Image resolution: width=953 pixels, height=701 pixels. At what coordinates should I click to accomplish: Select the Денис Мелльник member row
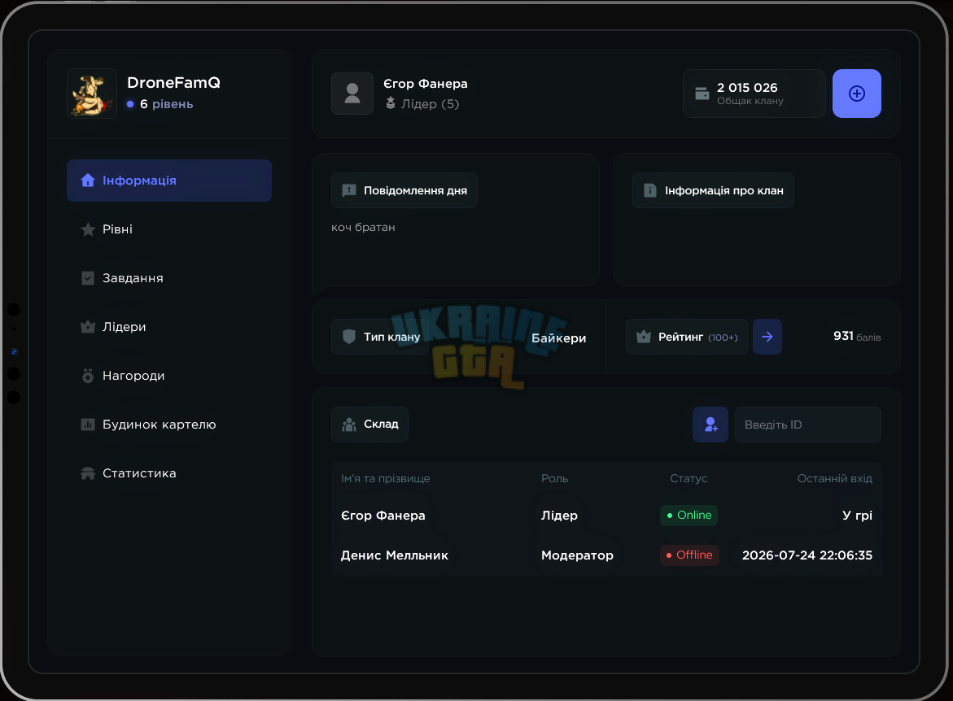click(606, 555)
